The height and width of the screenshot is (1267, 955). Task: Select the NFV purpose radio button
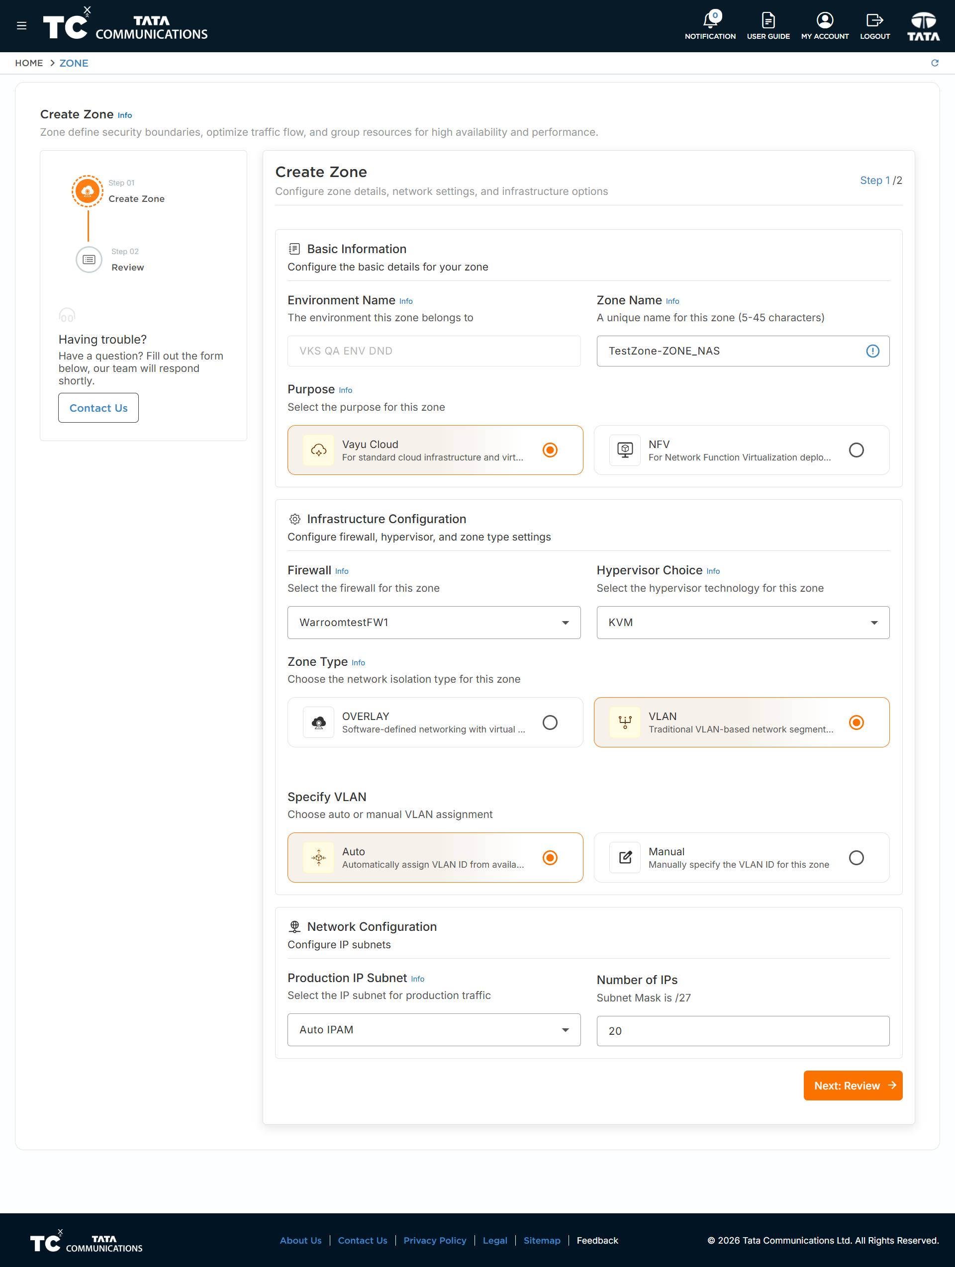pos(857,450)
